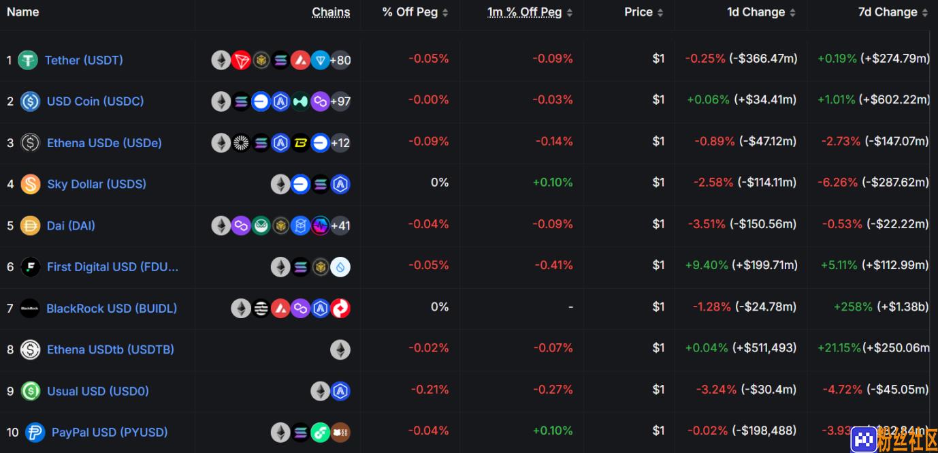Click the Tron chain icon in Tether row
The height and width of the screenshot is (453, 938).
pos(241,61)
